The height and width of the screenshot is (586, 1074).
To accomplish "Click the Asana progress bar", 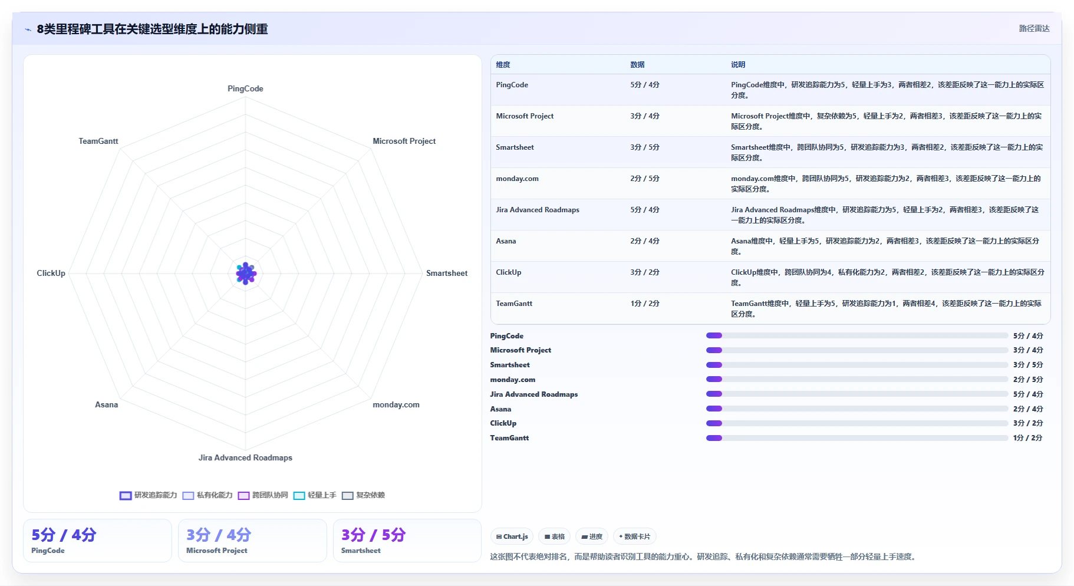I will (857, 409).
